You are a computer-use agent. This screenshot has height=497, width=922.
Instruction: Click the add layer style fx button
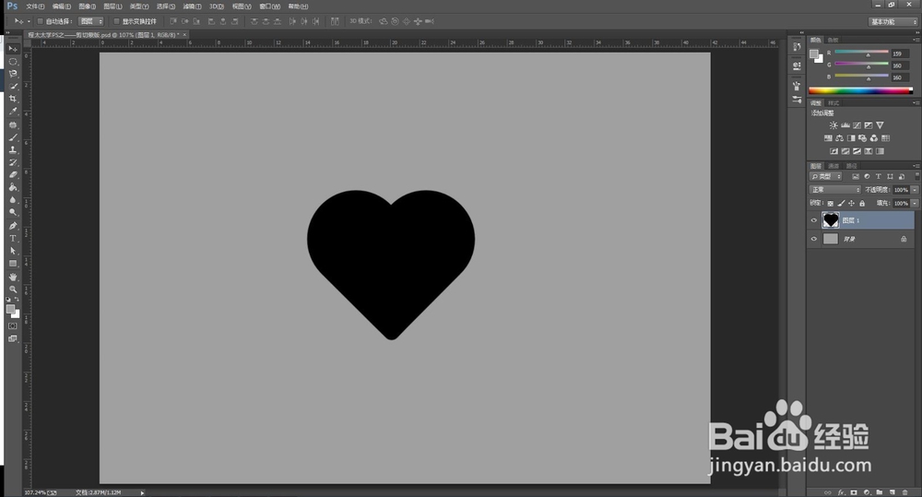pos(841,492)
